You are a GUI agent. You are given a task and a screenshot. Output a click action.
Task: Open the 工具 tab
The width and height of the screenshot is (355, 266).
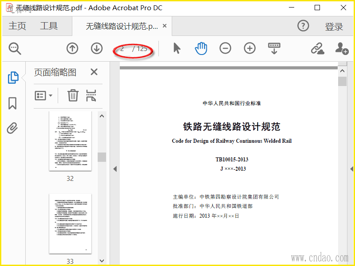tap(49, 26)
